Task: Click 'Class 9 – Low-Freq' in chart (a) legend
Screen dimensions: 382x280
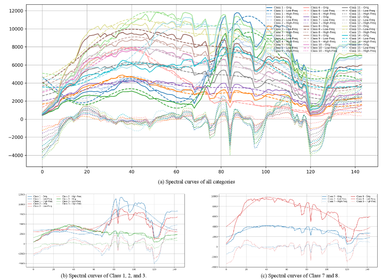Action: coord(323,38)
